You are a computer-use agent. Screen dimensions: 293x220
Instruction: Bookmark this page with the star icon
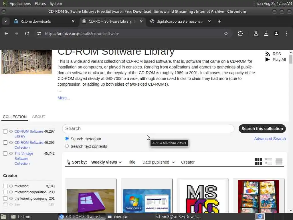[x=226, y=34]
